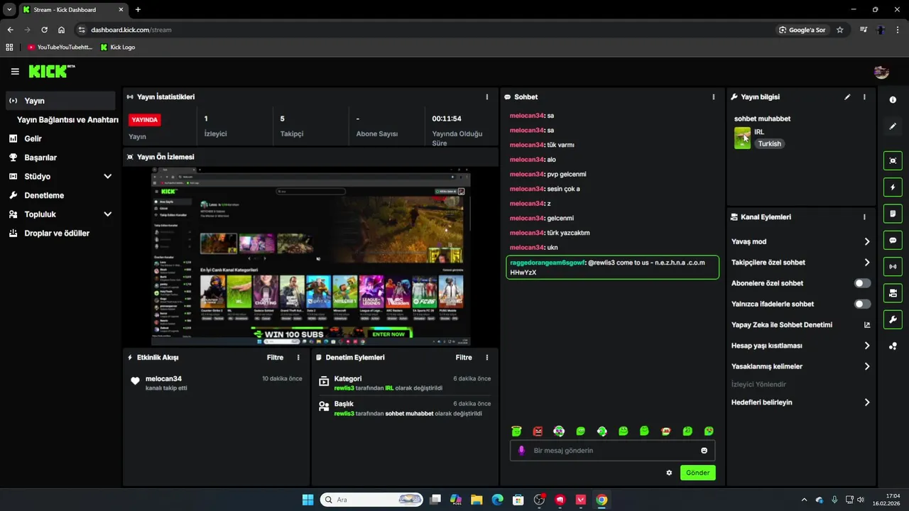Screen dimensions: 909x511
Task: Open Etkinlik Akışı three-dot menu
Action: (x=298, y=358)
